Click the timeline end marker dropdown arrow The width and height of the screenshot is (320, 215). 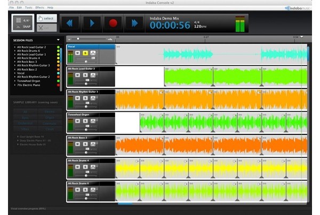coord(302,37)
